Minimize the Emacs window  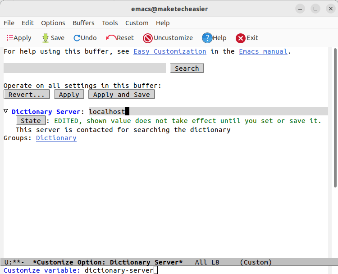[300, 9]
